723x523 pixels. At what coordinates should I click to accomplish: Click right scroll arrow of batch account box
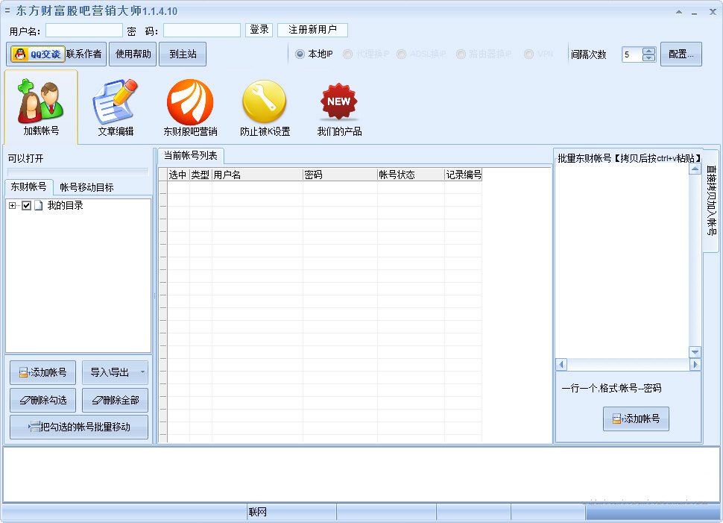695,365
